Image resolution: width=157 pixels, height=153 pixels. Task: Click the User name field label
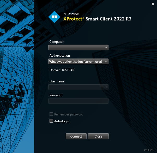click(57, 81)
